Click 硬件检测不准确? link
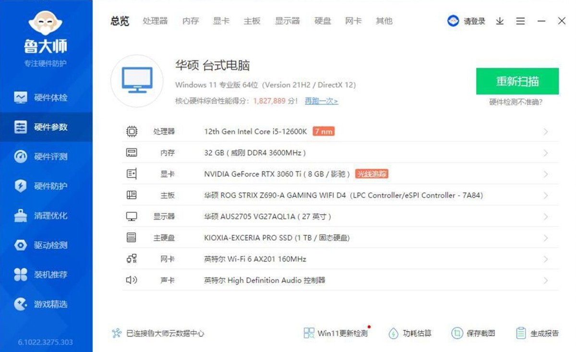This screenshot has width=576, height=352. click(516, 102)
